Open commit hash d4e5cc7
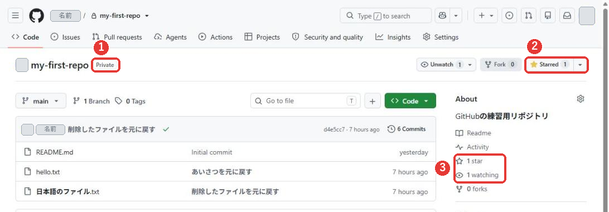 pyautogui.click(x=334, y=129)
